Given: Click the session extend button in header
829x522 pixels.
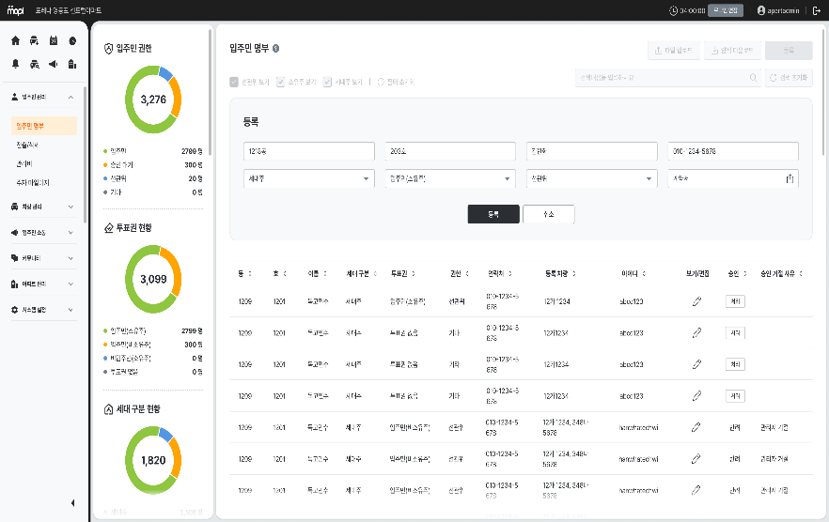Looking at the screenshot, I should pos(726,10).
